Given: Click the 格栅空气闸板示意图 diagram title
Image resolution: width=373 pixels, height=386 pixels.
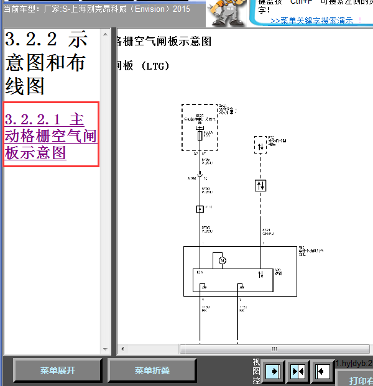Looking at the screenshot, I should (x=163, y=41).
